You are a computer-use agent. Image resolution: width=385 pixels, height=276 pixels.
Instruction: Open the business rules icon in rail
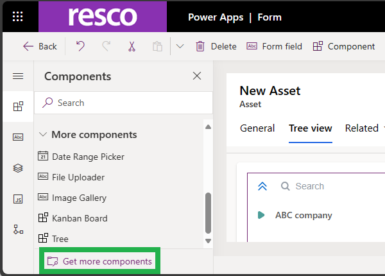point(18,229)
